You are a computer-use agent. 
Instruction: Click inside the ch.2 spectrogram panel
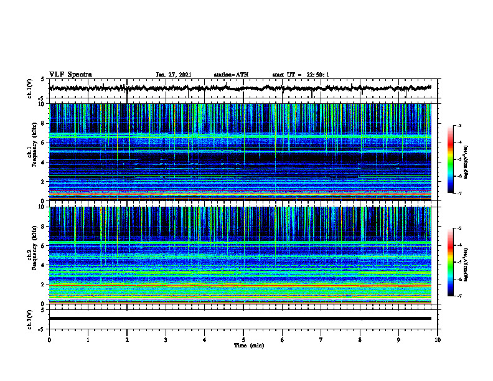tap(240, 255)
